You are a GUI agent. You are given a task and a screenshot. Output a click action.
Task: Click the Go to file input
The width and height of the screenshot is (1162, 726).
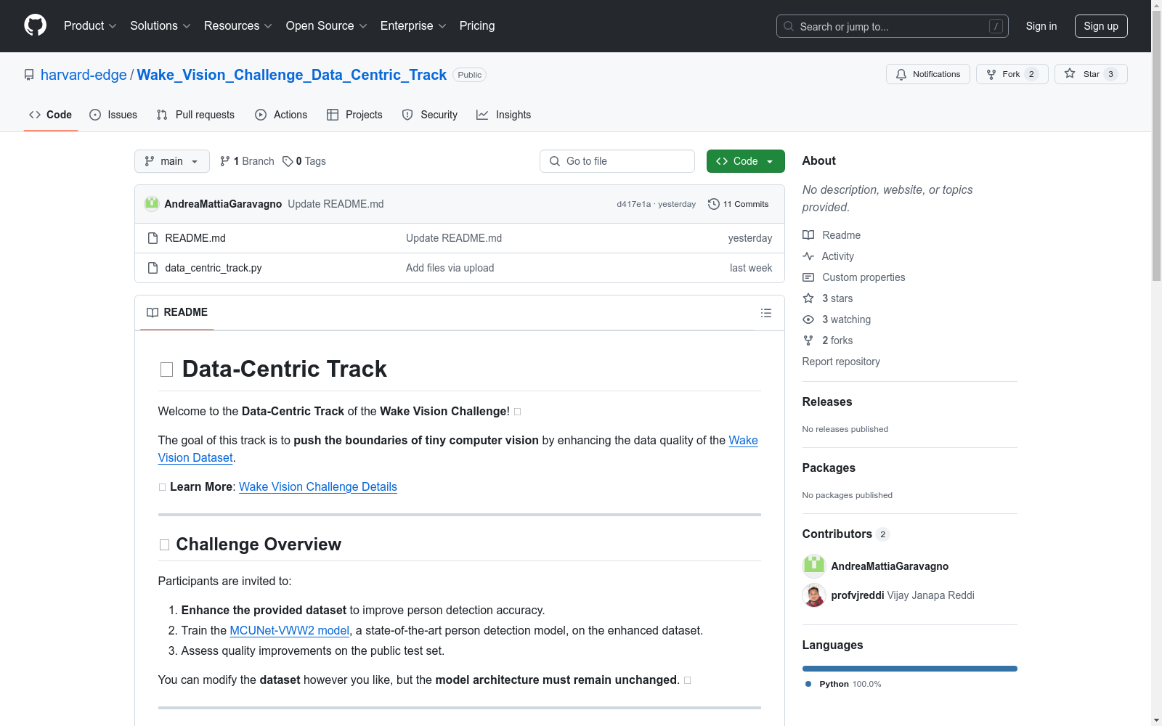click(617, 161)
